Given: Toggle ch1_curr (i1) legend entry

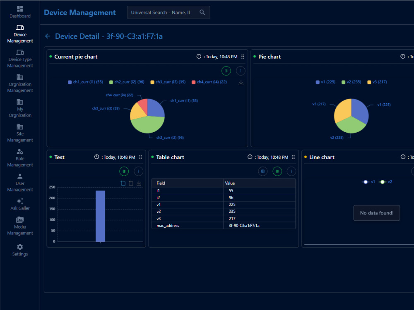Looking at the screenshot, I should (x=86, y=82).
